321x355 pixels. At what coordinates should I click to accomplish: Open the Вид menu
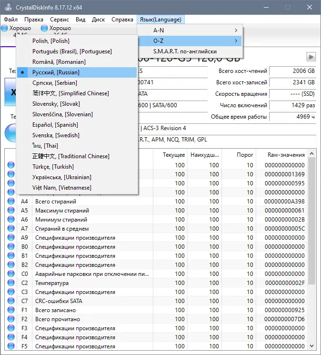pyautogui.click(x=80, y=20)
